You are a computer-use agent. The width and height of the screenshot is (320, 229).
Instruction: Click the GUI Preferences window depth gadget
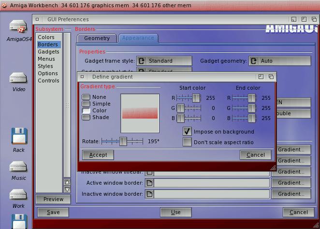coord(314,19)
